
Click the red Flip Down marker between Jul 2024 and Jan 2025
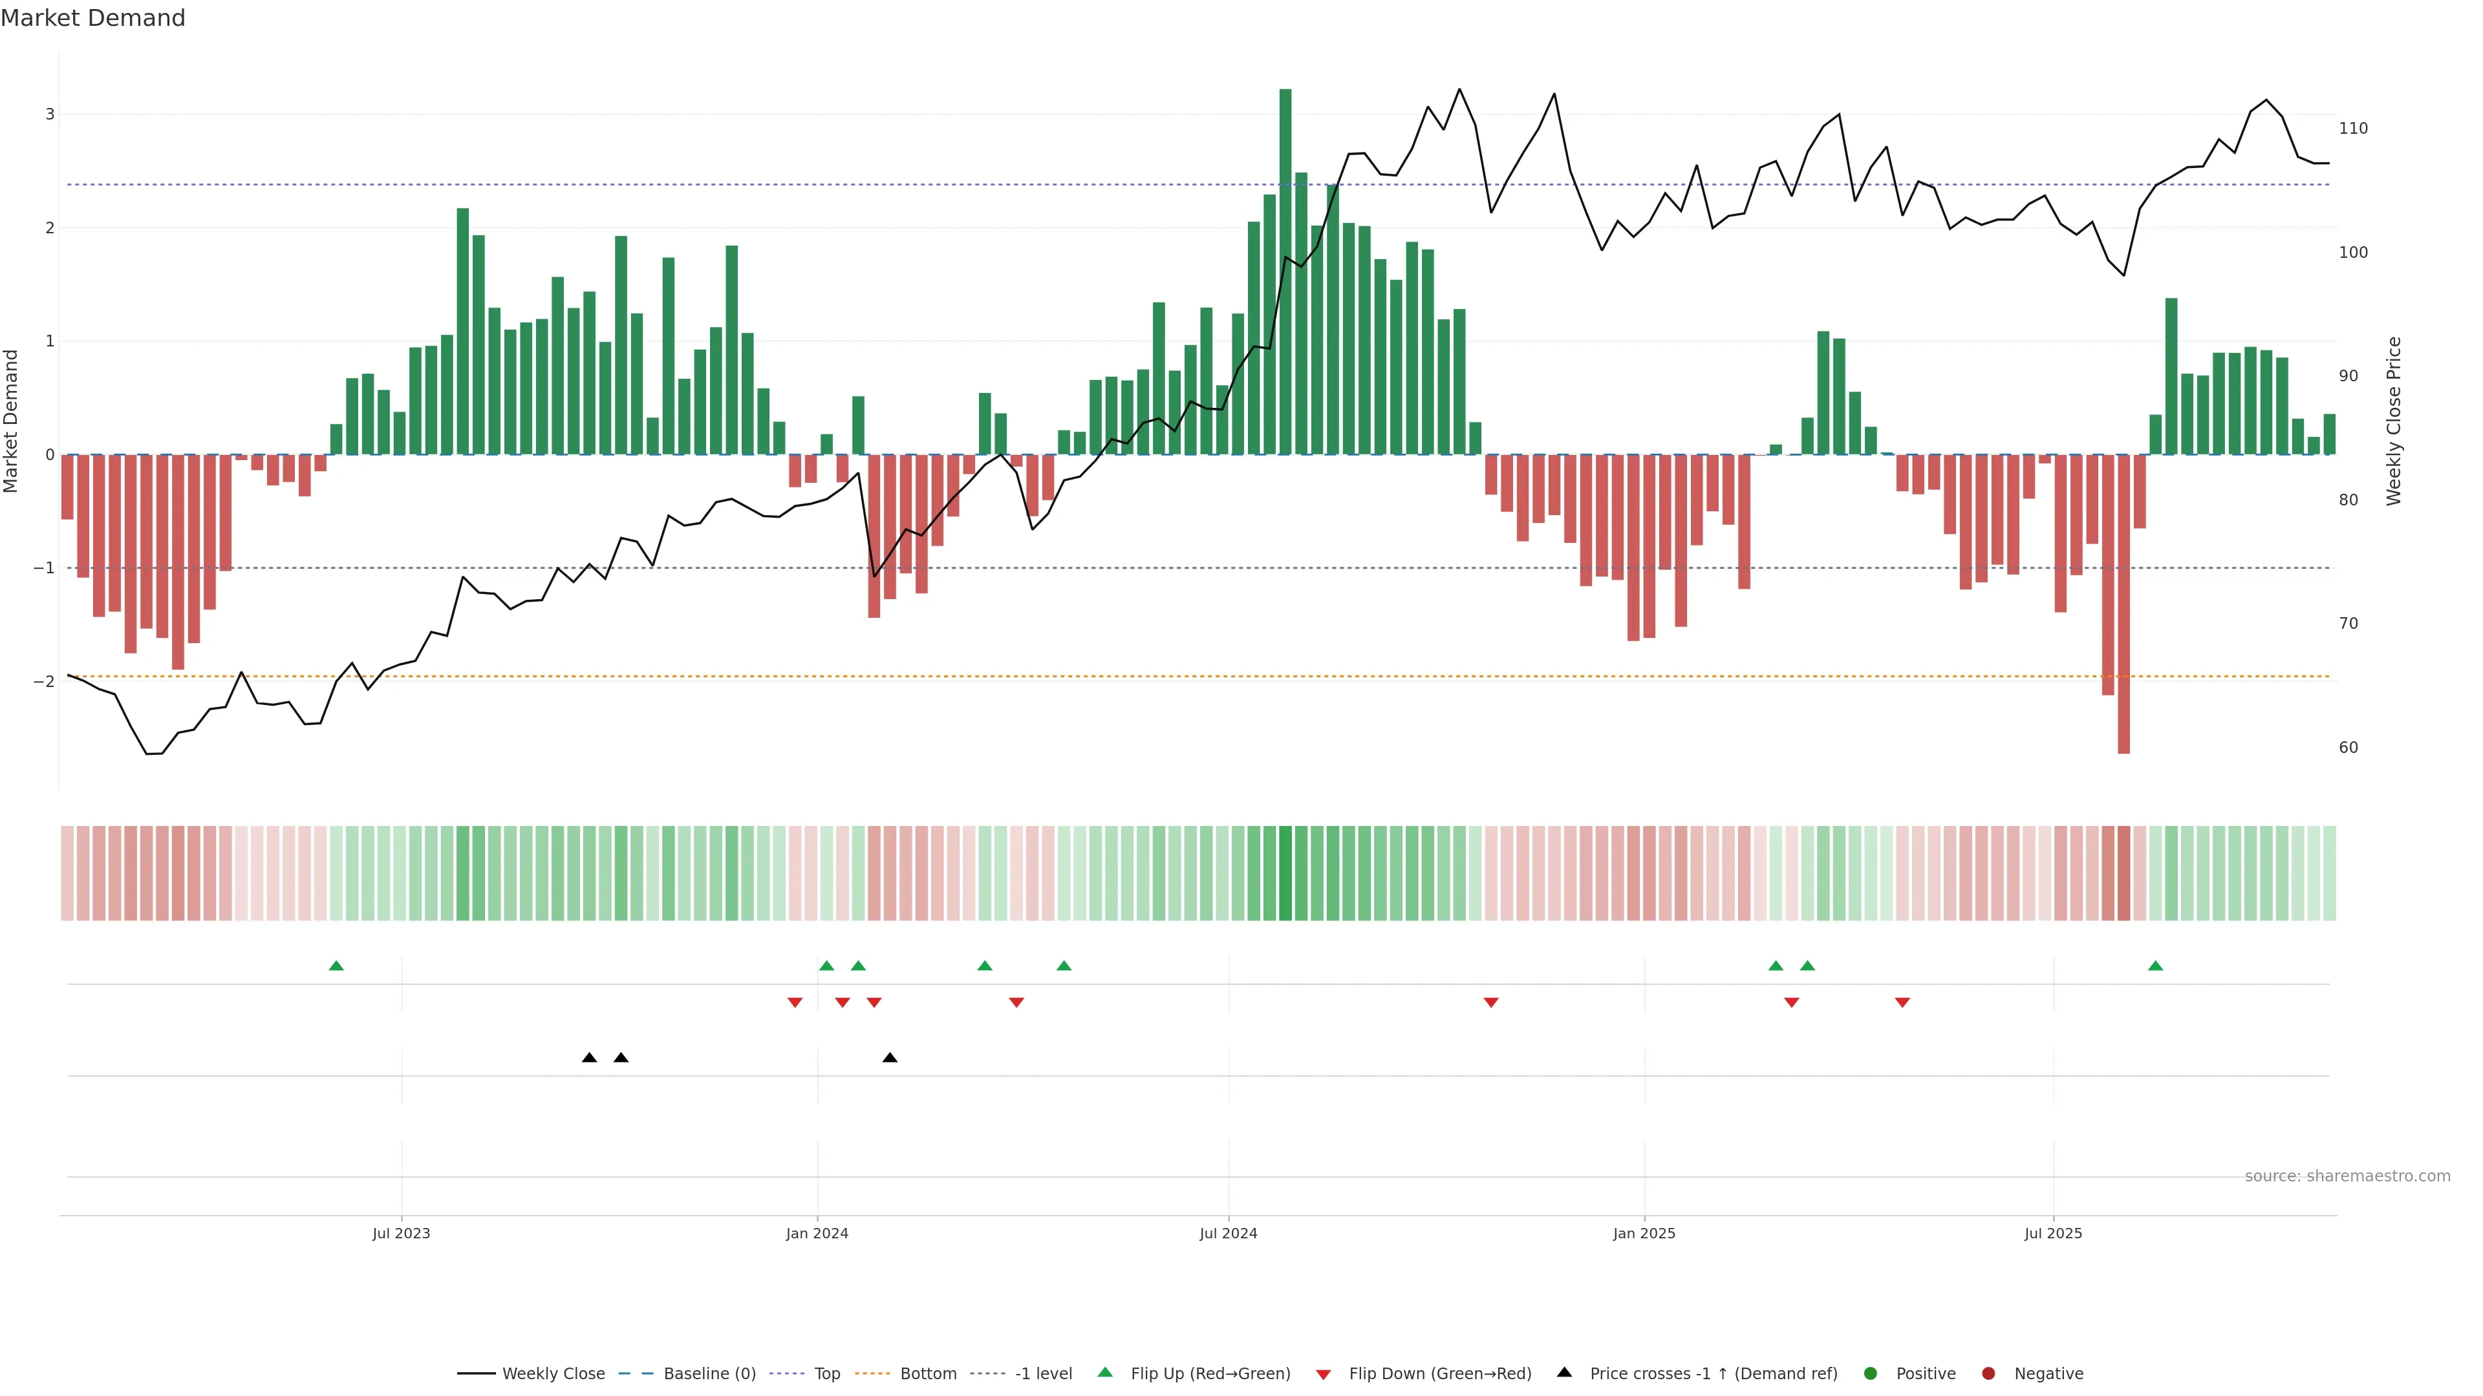pyautogui.click(x=1491, y=1003)
